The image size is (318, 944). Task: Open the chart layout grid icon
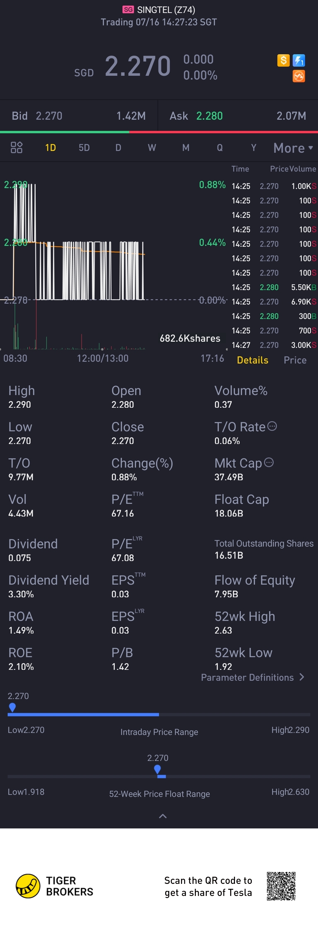[x=16, y=148]
